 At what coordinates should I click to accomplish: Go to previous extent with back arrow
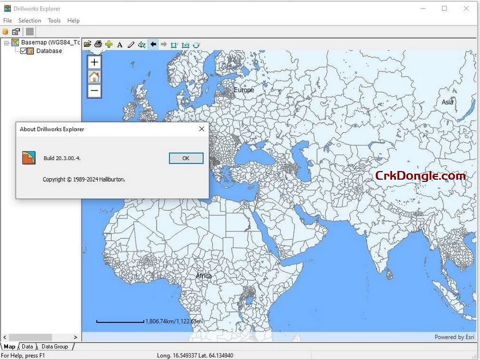point(153,44)
